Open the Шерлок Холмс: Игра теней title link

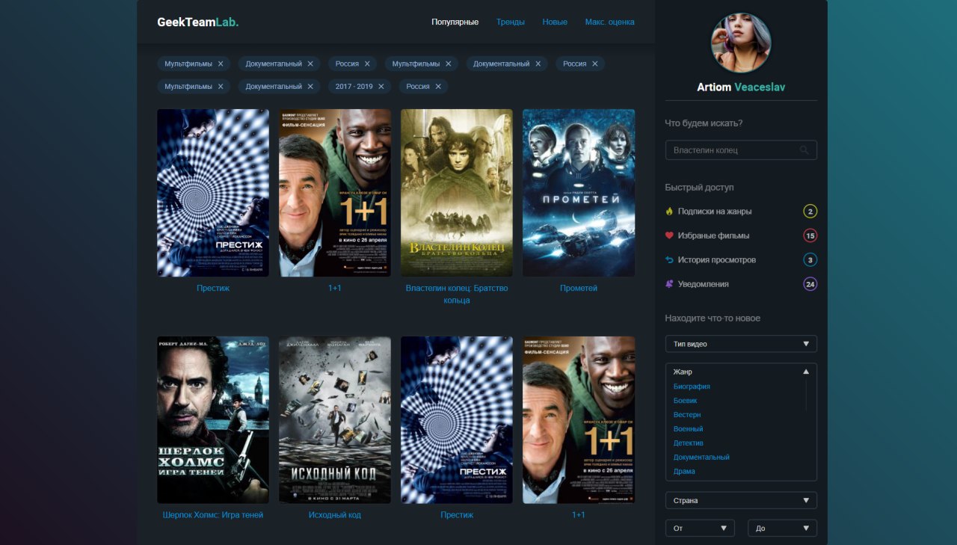click(x=213, y=515)
